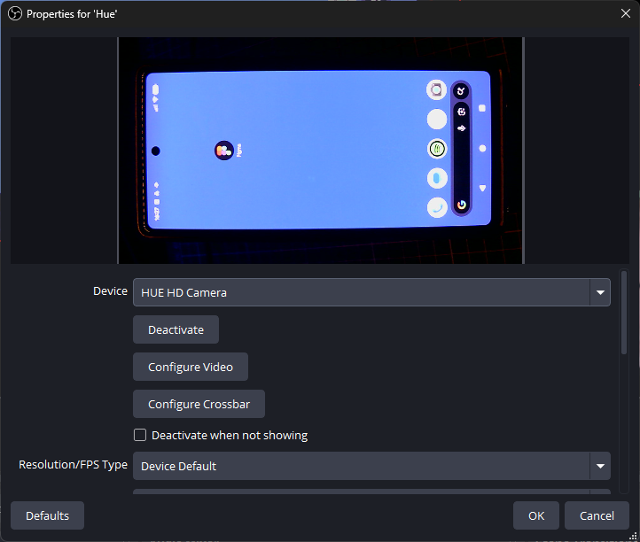640x542 pixels.
Task: Expand the Resolution/FPS Type dropdown arrow
Action: 600,466
